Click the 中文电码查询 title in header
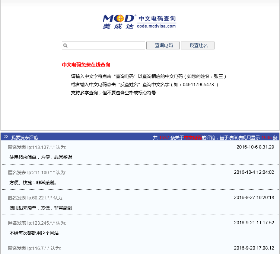Screen dimensions: 280x254 (157, 18)
